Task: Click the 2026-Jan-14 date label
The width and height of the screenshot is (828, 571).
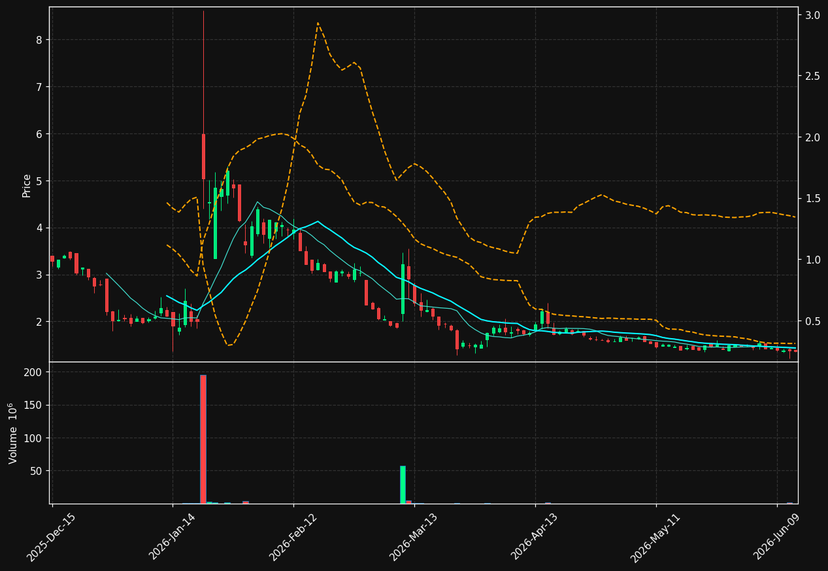Action: (173, 536)
